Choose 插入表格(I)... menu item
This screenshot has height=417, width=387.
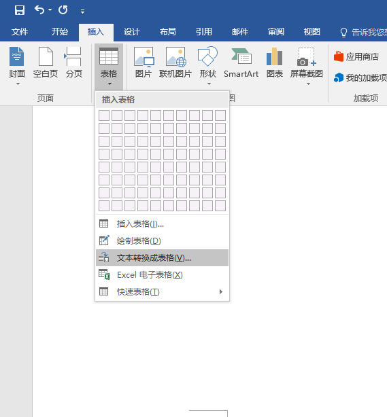point(162,224)
